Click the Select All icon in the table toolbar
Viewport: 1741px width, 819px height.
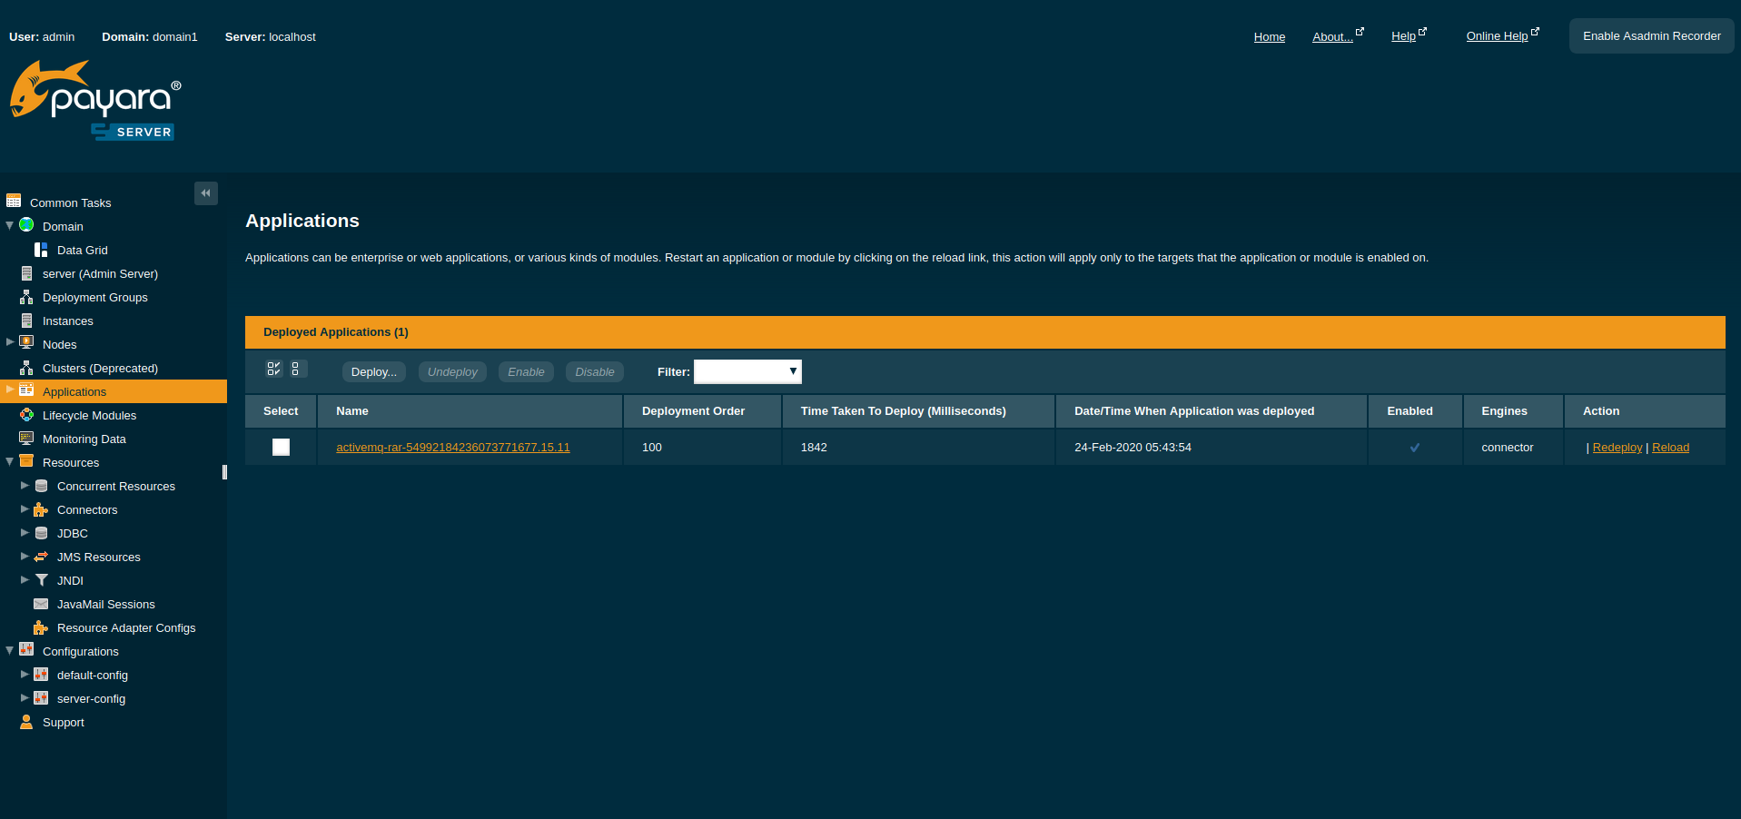(x=273, y=369)
